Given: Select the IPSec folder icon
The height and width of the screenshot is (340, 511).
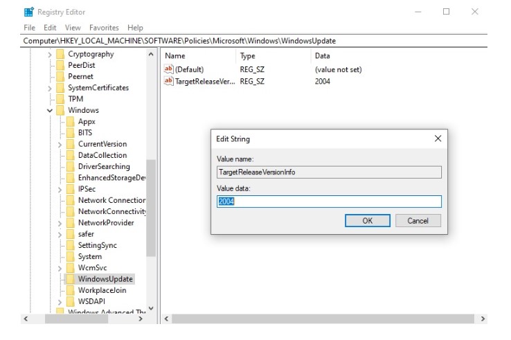Looking at the screenshot, I should (71, 189).
